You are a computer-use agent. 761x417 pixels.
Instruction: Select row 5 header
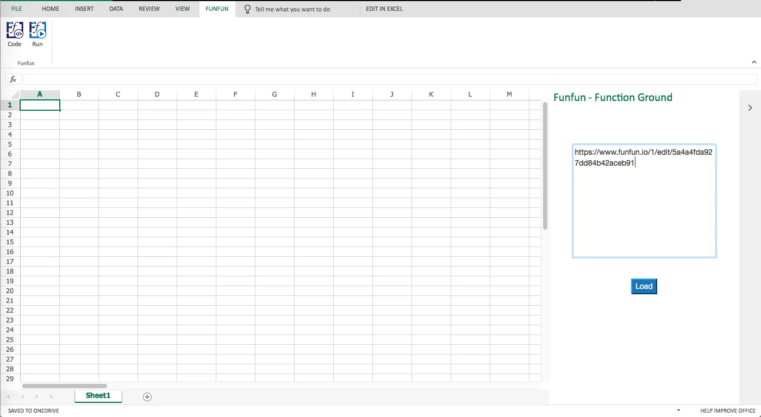[10, 144]
